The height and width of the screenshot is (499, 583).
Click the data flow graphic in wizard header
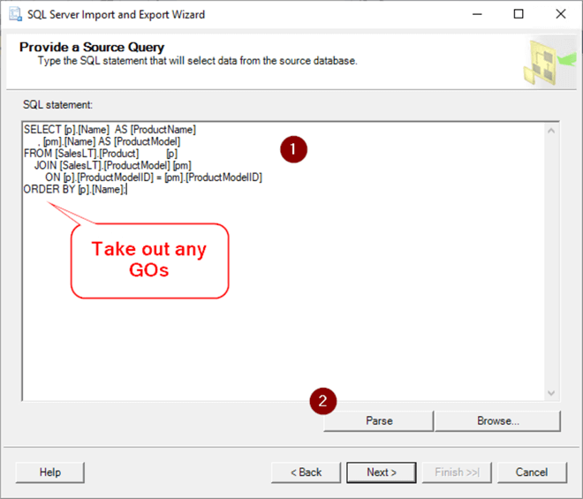(549, 62)
